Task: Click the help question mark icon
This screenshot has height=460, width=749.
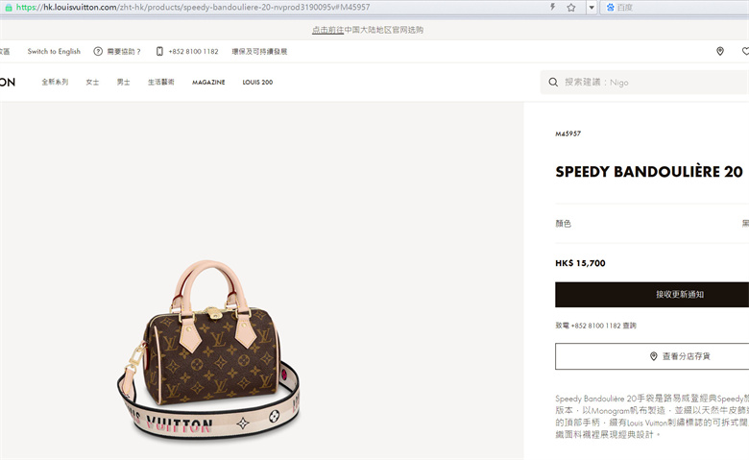Action: coord(98,51)
